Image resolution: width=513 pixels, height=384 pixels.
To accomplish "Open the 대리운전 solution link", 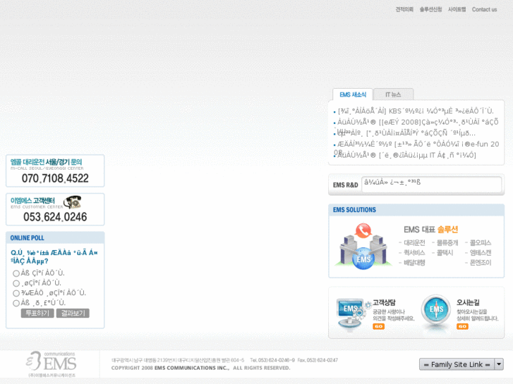I will pos(414,243).
